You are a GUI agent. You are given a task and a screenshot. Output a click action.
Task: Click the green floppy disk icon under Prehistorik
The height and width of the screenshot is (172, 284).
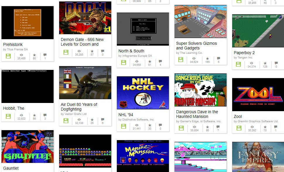coord(8,56)
